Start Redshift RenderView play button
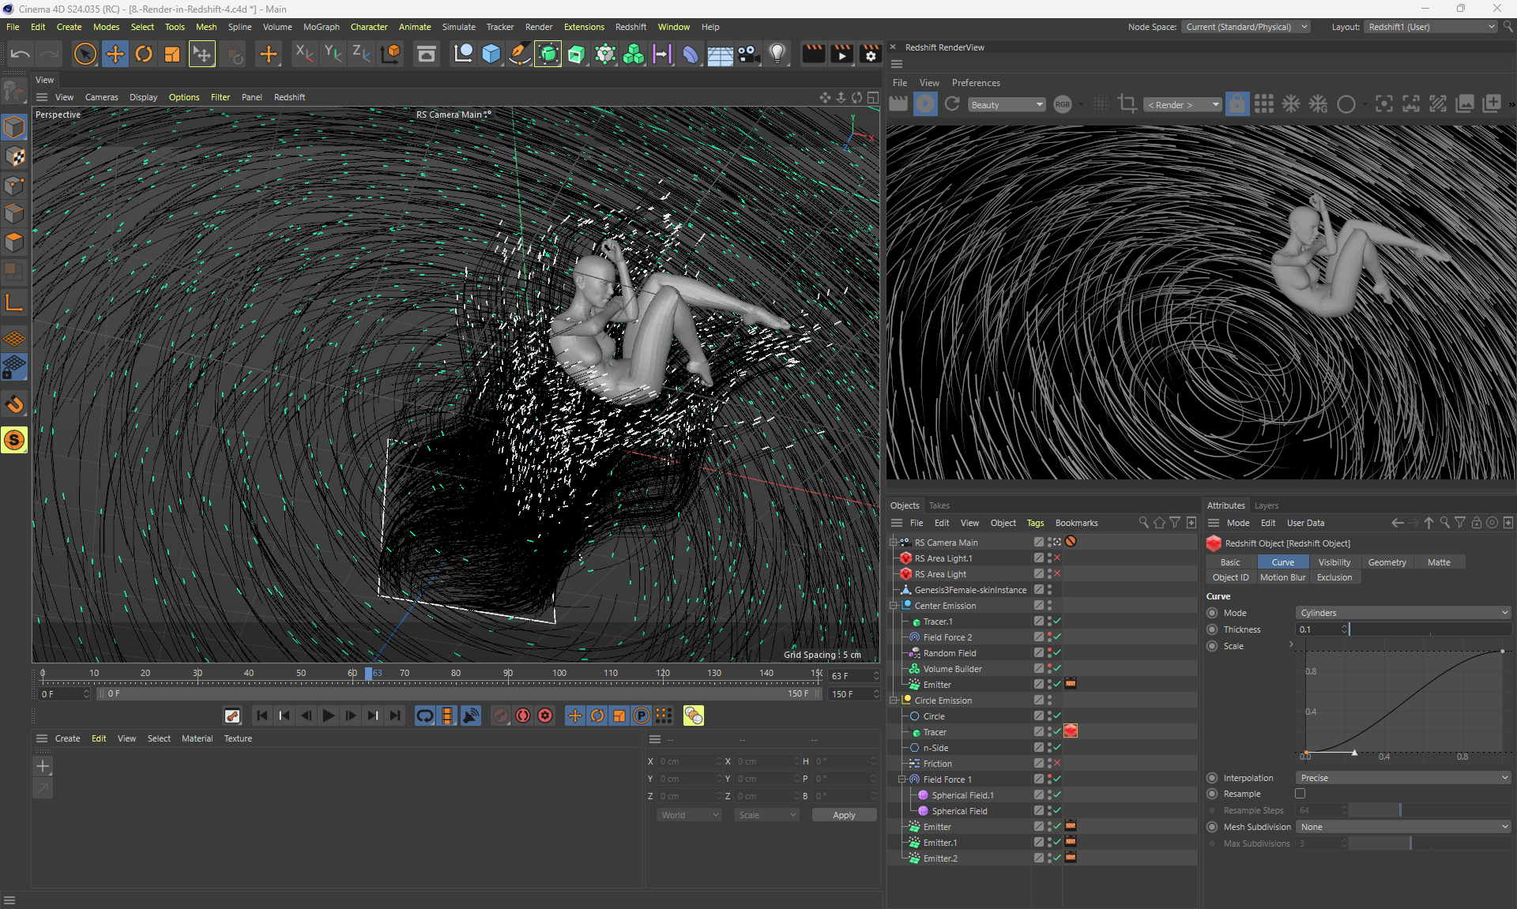1517x909 pixels. coord(925,104)
